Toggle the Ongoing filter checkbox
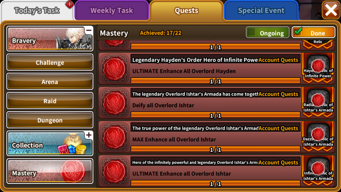Viewport: 341px width, 192px height. tap(252, 33)
